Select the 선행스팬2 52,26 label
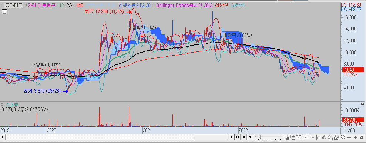This screenshot has width=366, height=143. [x=134, y=5]
